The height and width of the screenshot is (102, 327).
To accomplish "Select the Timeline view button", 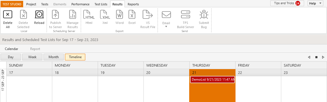I will point(75,57).
